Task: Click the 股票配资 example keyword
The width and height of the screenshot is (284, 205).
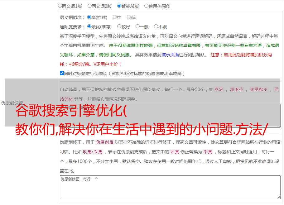Action: click(x=259, y=89)
